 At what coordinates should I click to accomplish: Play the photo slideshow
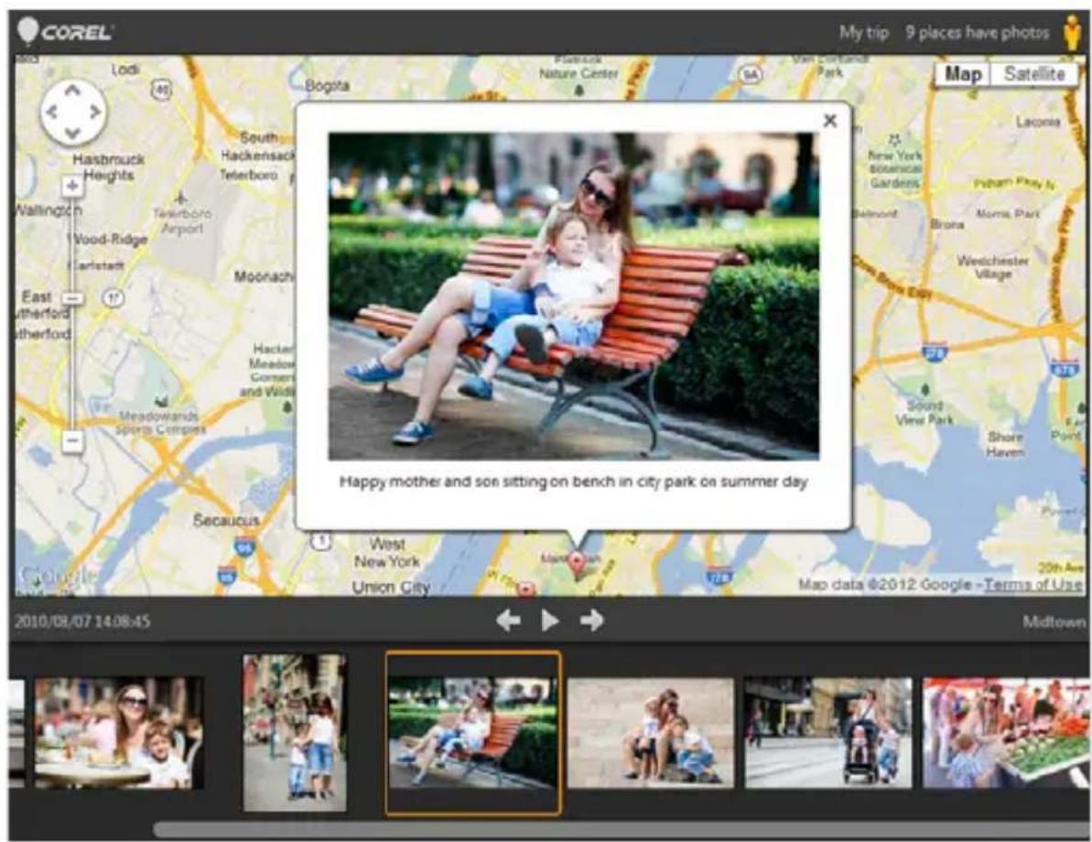550,620
